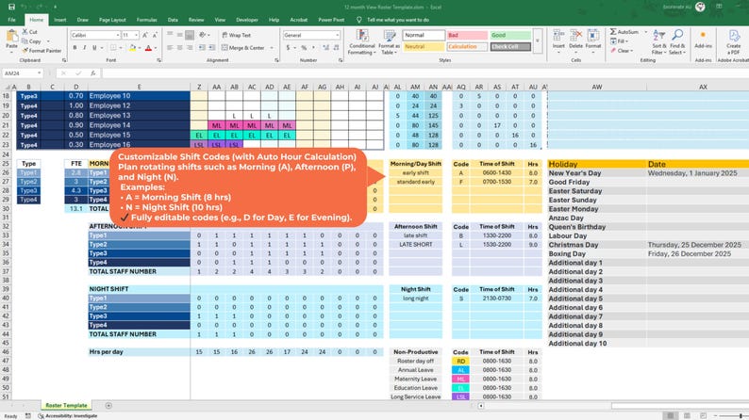Switch to the Formulas tab
This screenshot has height=420, width=749.
[x=146, y=20]
